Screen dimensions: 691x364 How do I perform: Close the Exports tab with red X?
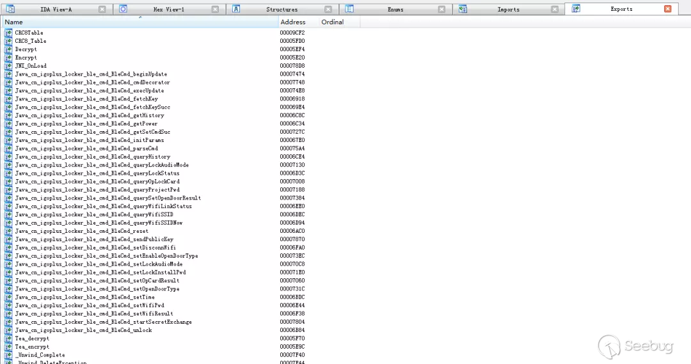tap(667, 9)
